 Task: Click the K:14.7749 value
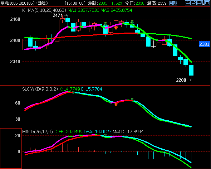pyautogui.click(x=70, y=89)
